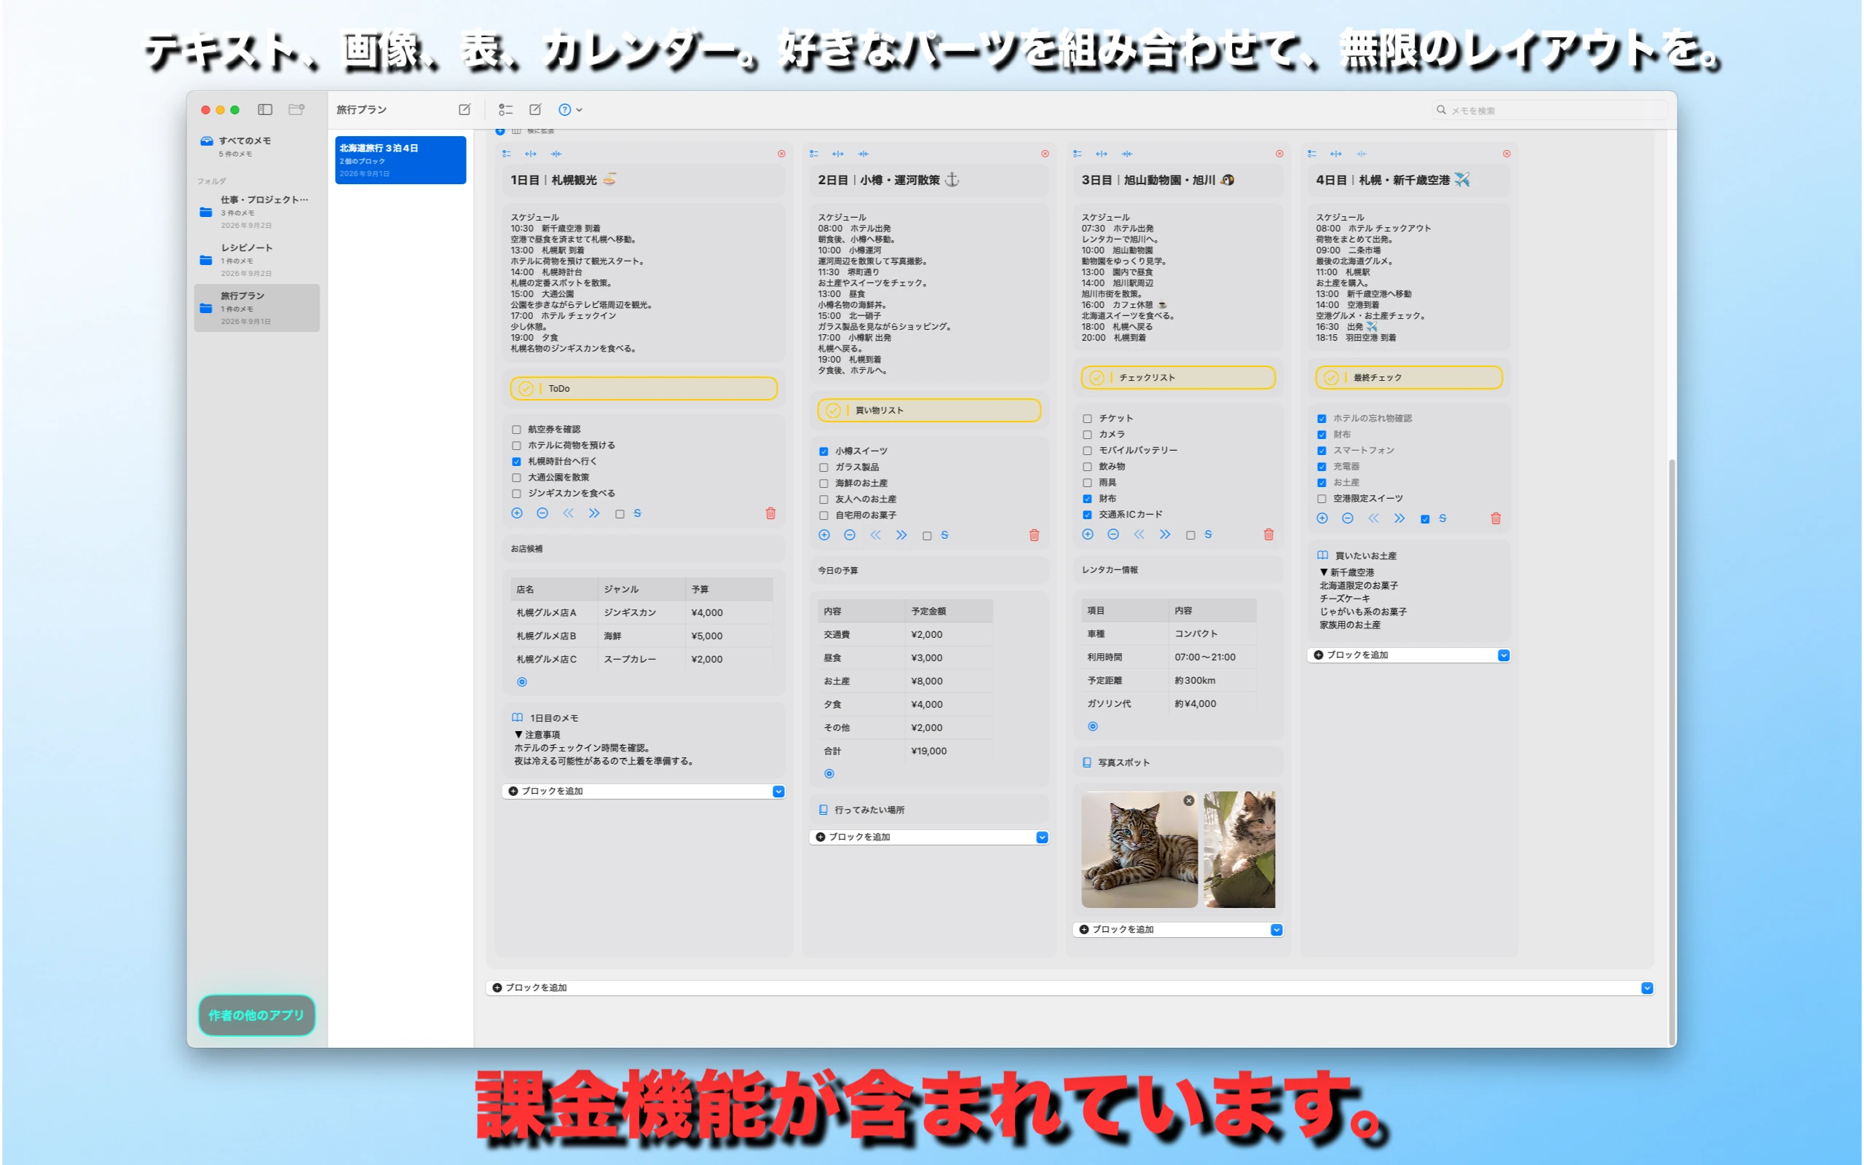Click 作者の他のアプリ button

tap(256, 1016)
